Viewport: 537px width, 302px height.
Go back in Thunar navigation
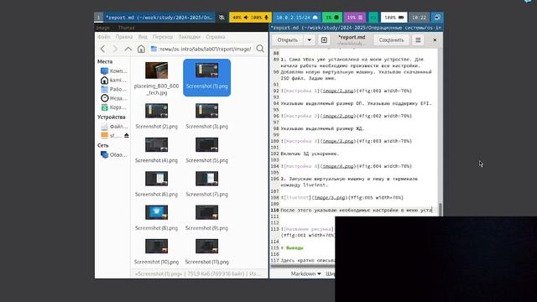pos(102,49)
